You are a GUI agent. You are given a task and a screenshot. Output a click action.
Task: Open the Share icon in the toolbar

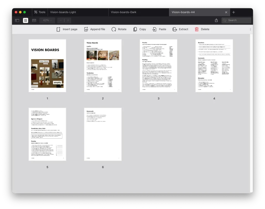pyautogui.click(x=216, y=20)
